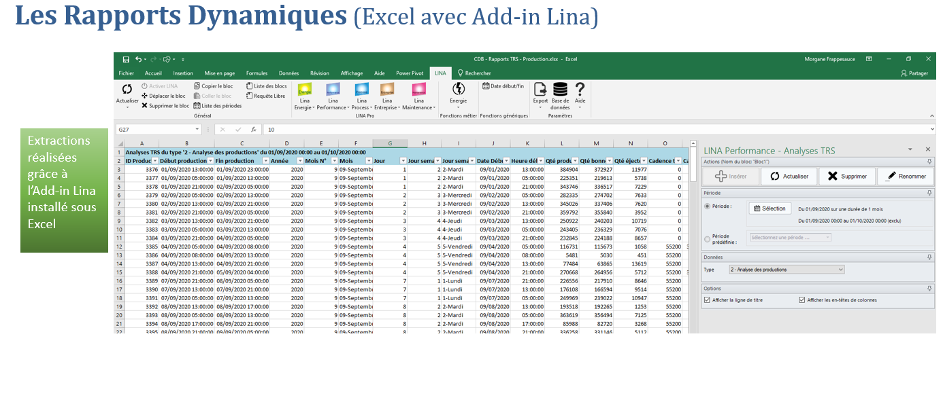Viewport: 943px width, 400px height.
Task: Click the pin icon of Options section
Action: (x=929, y=289)
